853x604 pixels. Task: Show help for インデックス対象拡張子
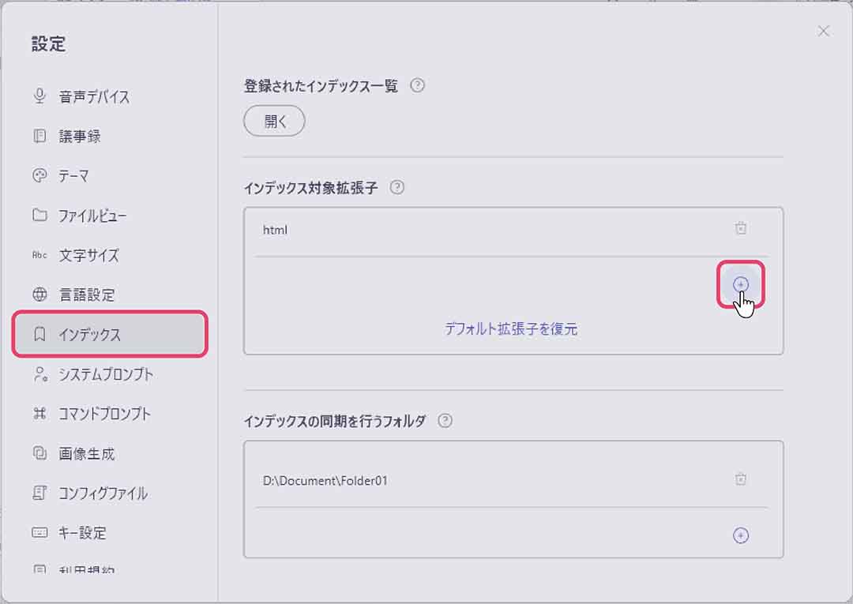pos(397,188)
